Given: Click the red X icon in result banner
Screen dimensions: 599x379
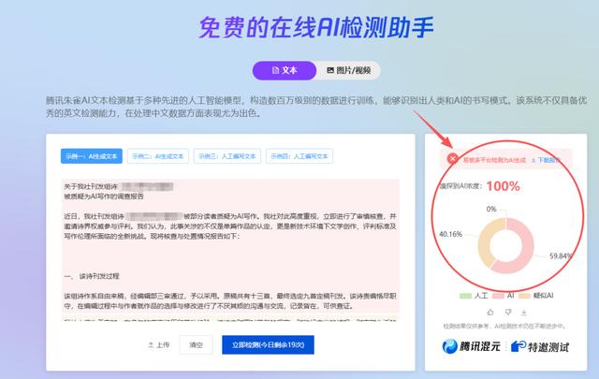Looking at the screenshot, I should (x=453, y=158).
